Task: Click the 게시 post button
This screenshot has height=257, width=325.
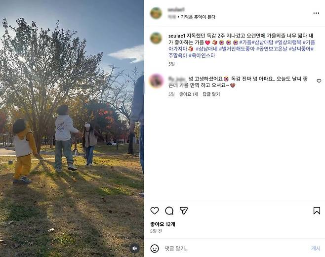Action: (x=316, y=248)
